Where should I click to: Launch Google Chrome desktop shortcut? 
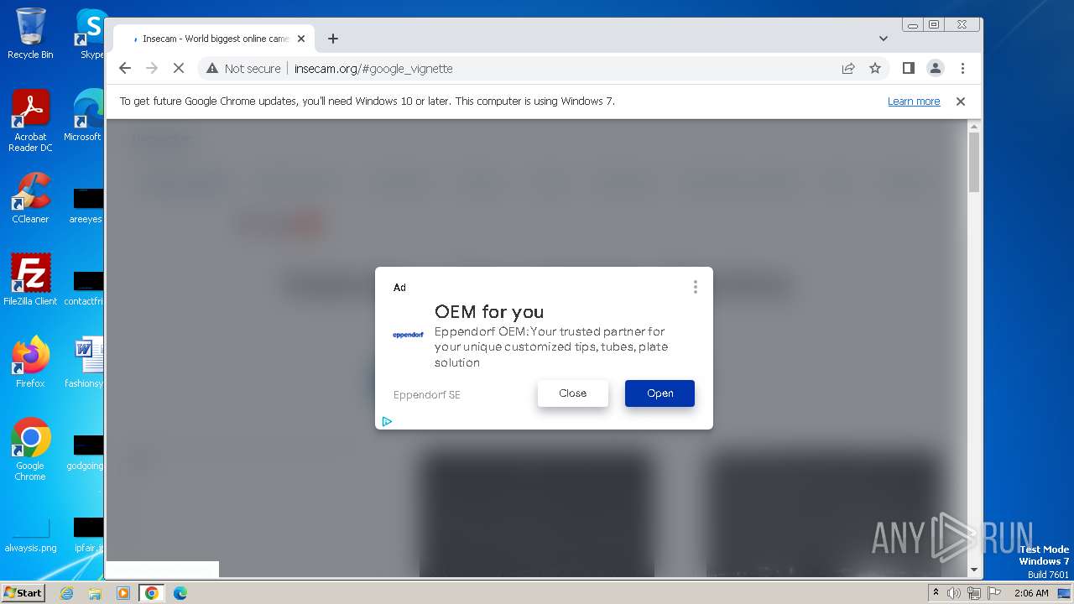[30, 449]
